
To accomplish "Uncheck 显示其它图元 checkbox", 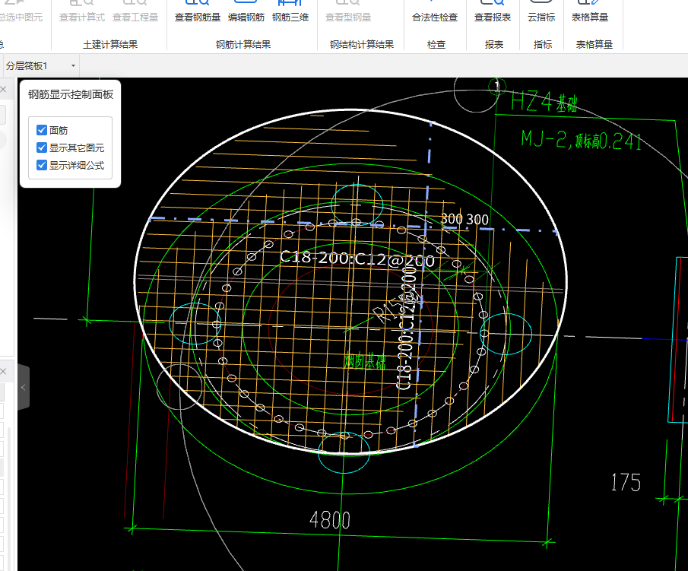I will (42, 148).
